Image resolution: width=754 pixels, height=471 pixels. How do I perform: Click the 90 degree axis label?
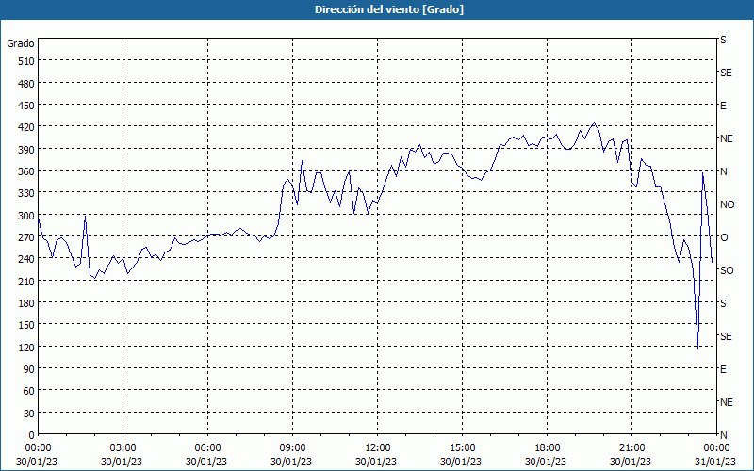[29, 369]
